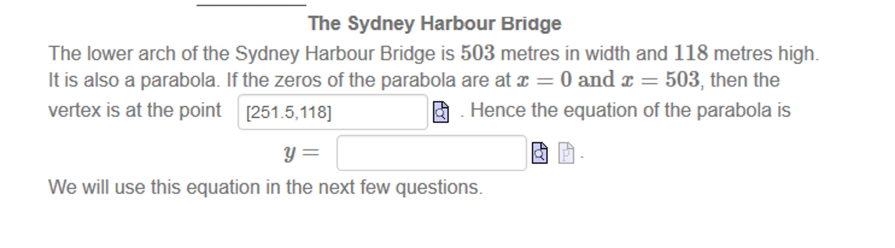Click the horizontal rule above the title
The height and width of the screenshot is (248, 895).
point(251,5)
